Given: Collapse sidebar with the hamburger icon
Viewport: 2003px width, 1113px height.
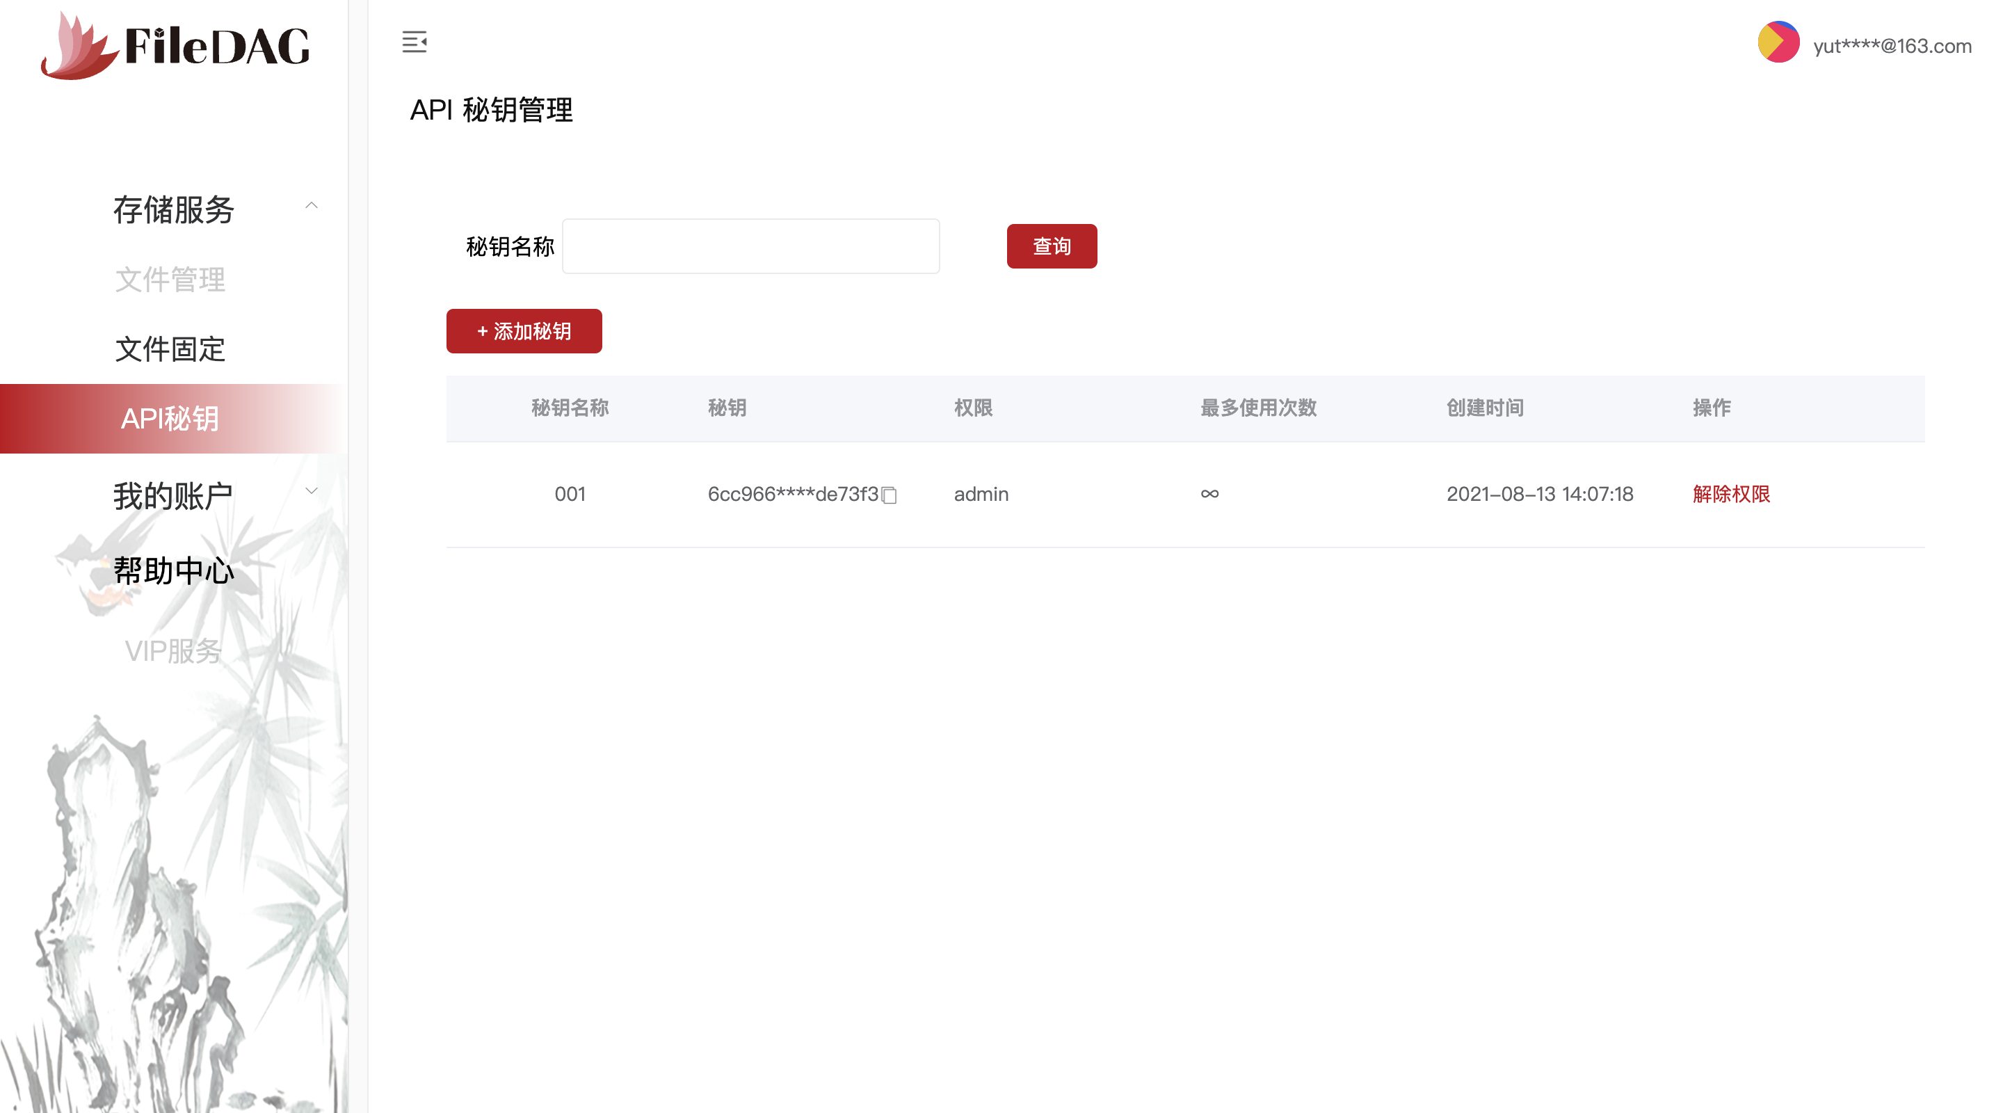Looking at the screenshot, I should [x=414, y=42].
